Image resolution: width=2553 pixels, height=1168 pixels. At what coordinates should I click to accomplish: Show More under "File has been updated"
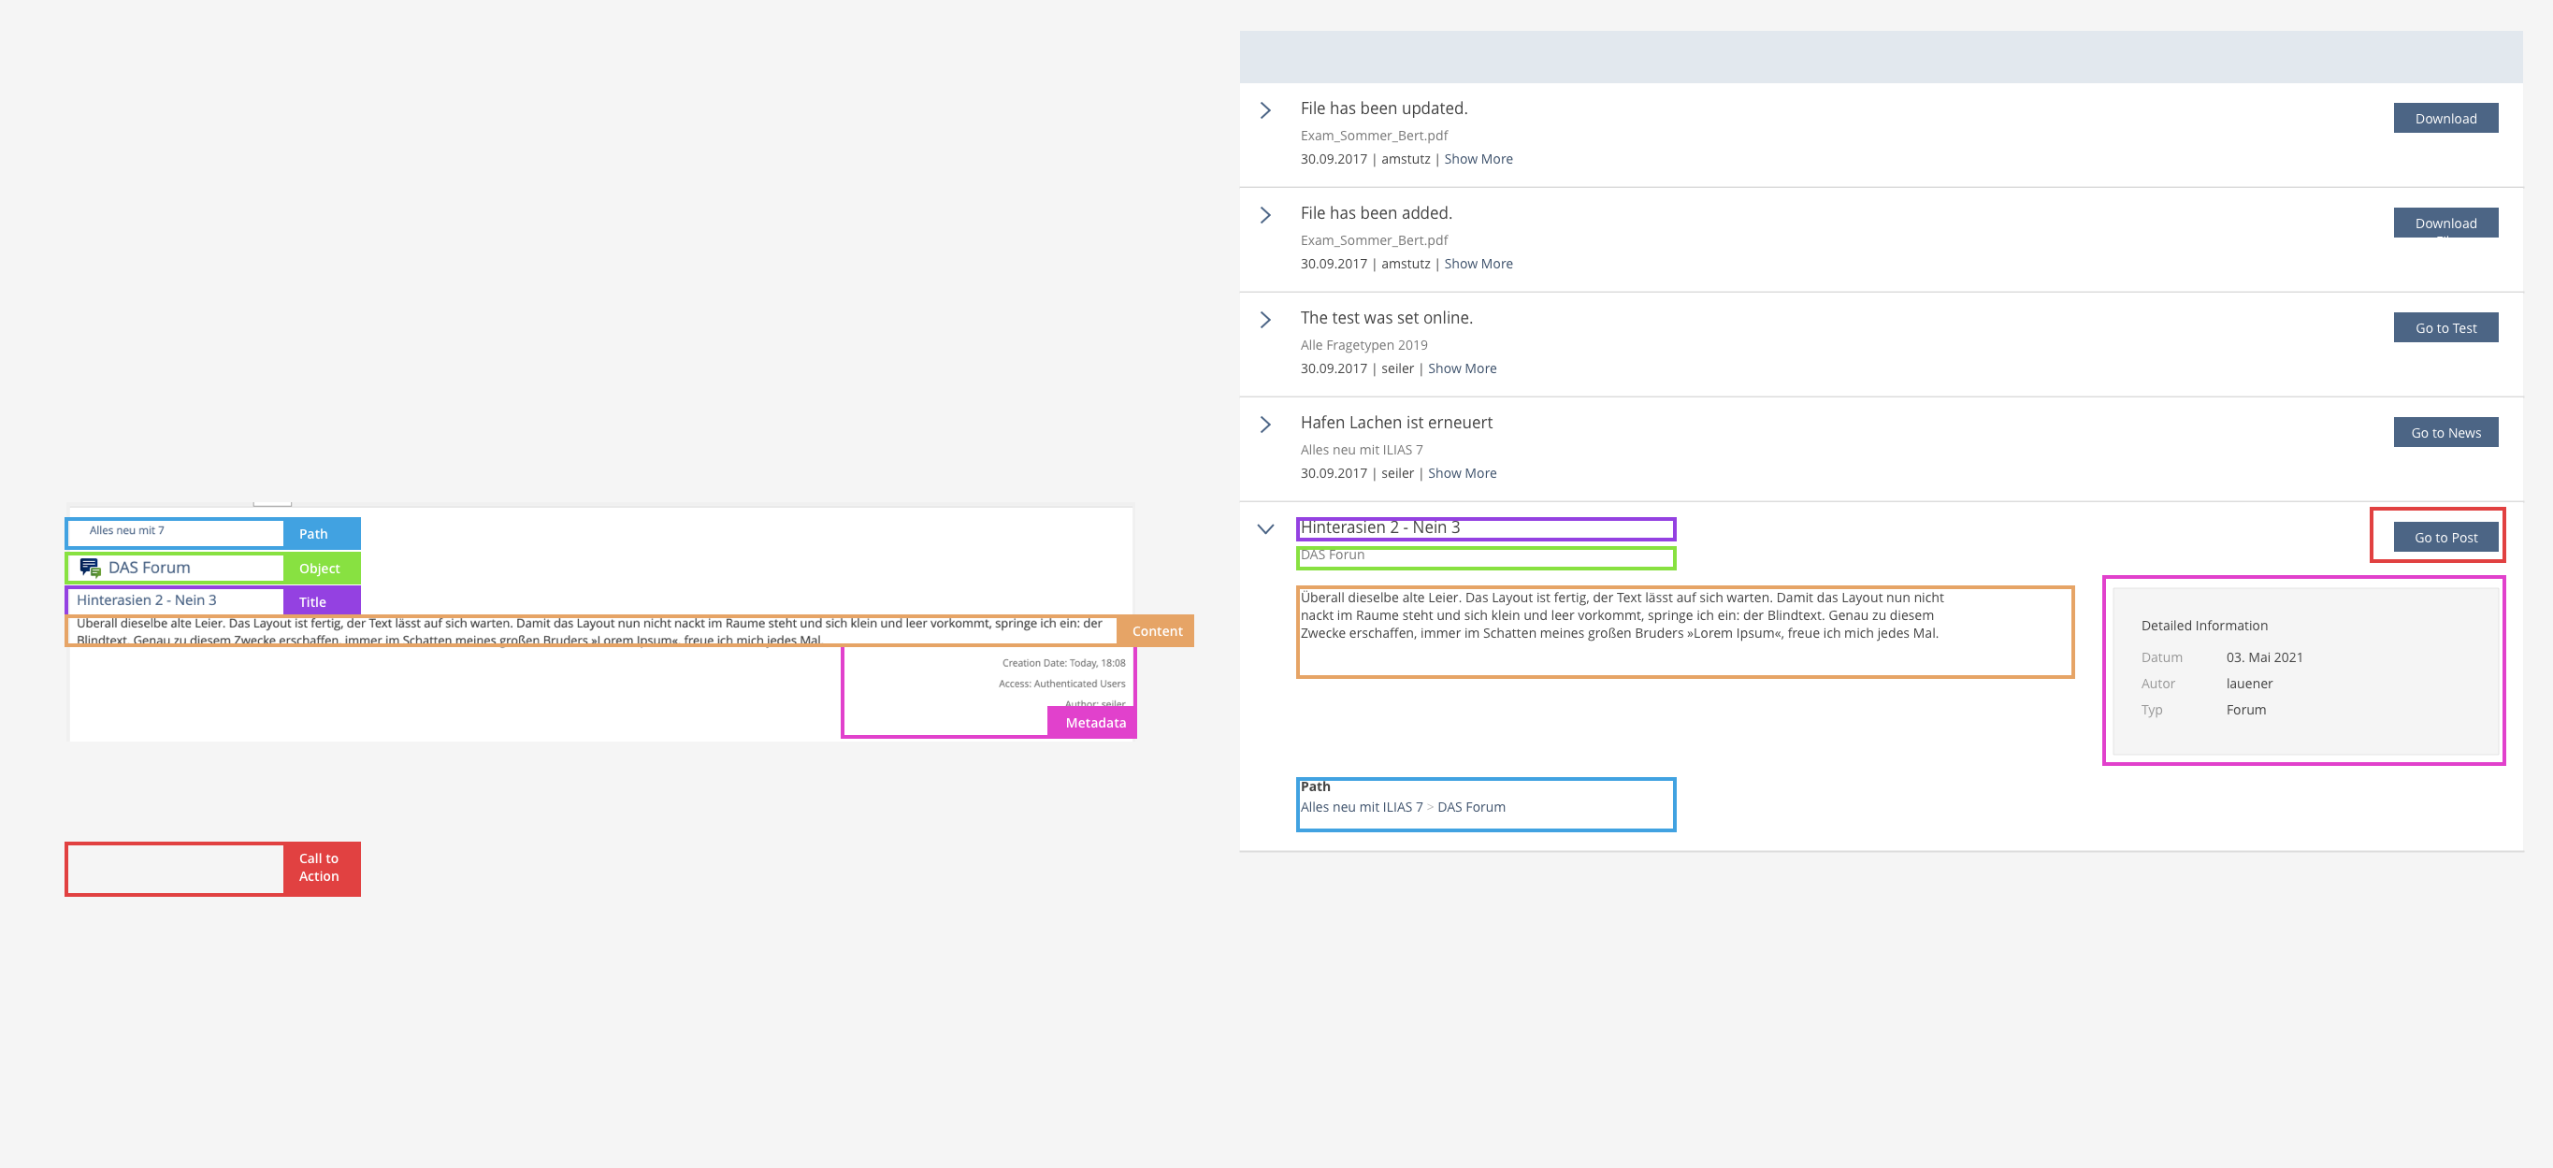pyautogui.click(x=1478, y=160)
